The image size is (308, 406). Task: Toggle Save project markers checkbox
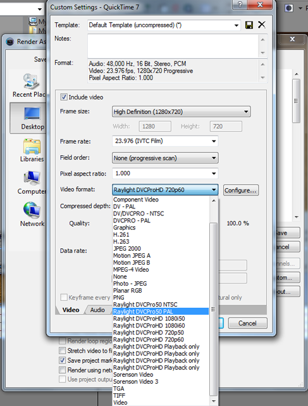click(x=62, y=360)
